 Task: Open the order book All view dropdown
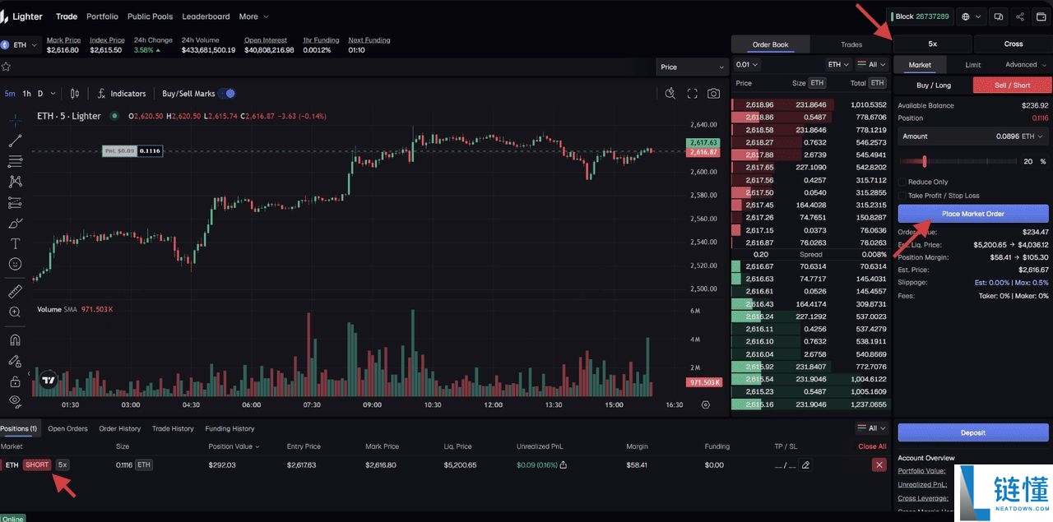[x=872, y=64]
